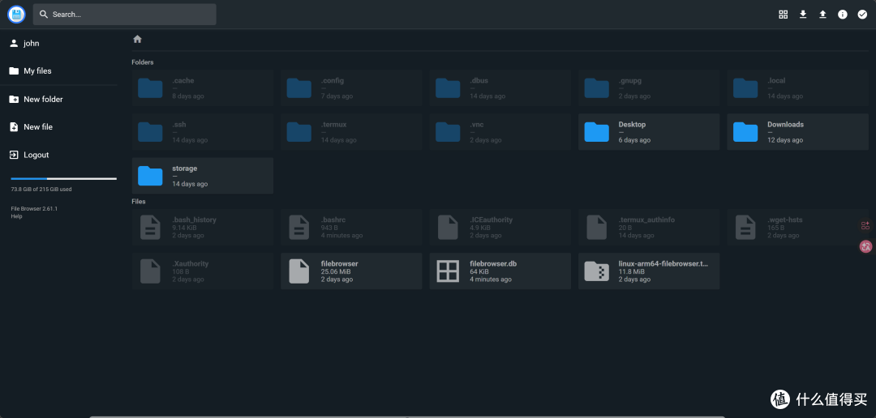Image resolution: width=876 pixels, height=418 pixels.
Task: Click the red grid extension icon at right edge
Action: 865,225
